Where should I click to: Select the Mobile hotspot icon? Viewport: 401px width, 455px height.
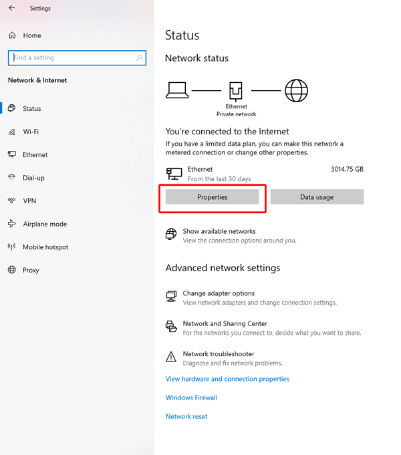click(11, 247)
